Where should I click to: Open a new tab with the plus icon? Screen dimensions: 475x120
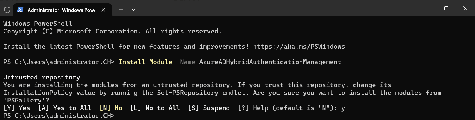click(x=121, y=10)
